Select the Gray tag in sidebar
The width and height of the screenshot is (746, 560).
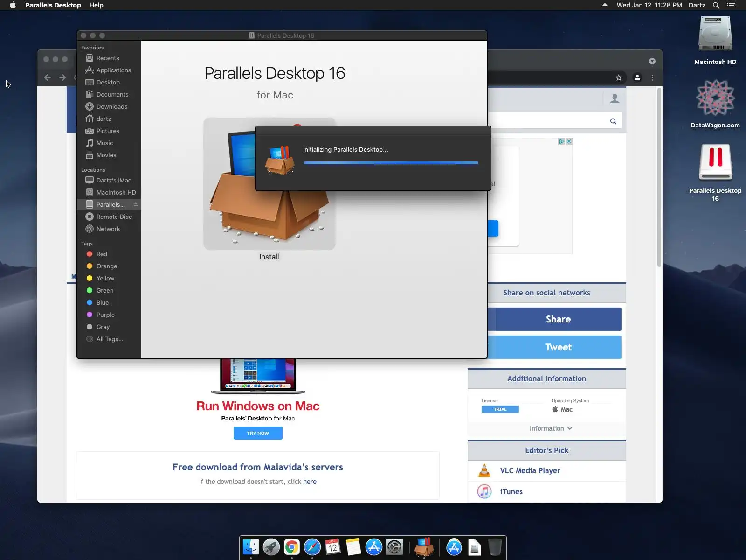pyautogui.click(x=109, y=327)
